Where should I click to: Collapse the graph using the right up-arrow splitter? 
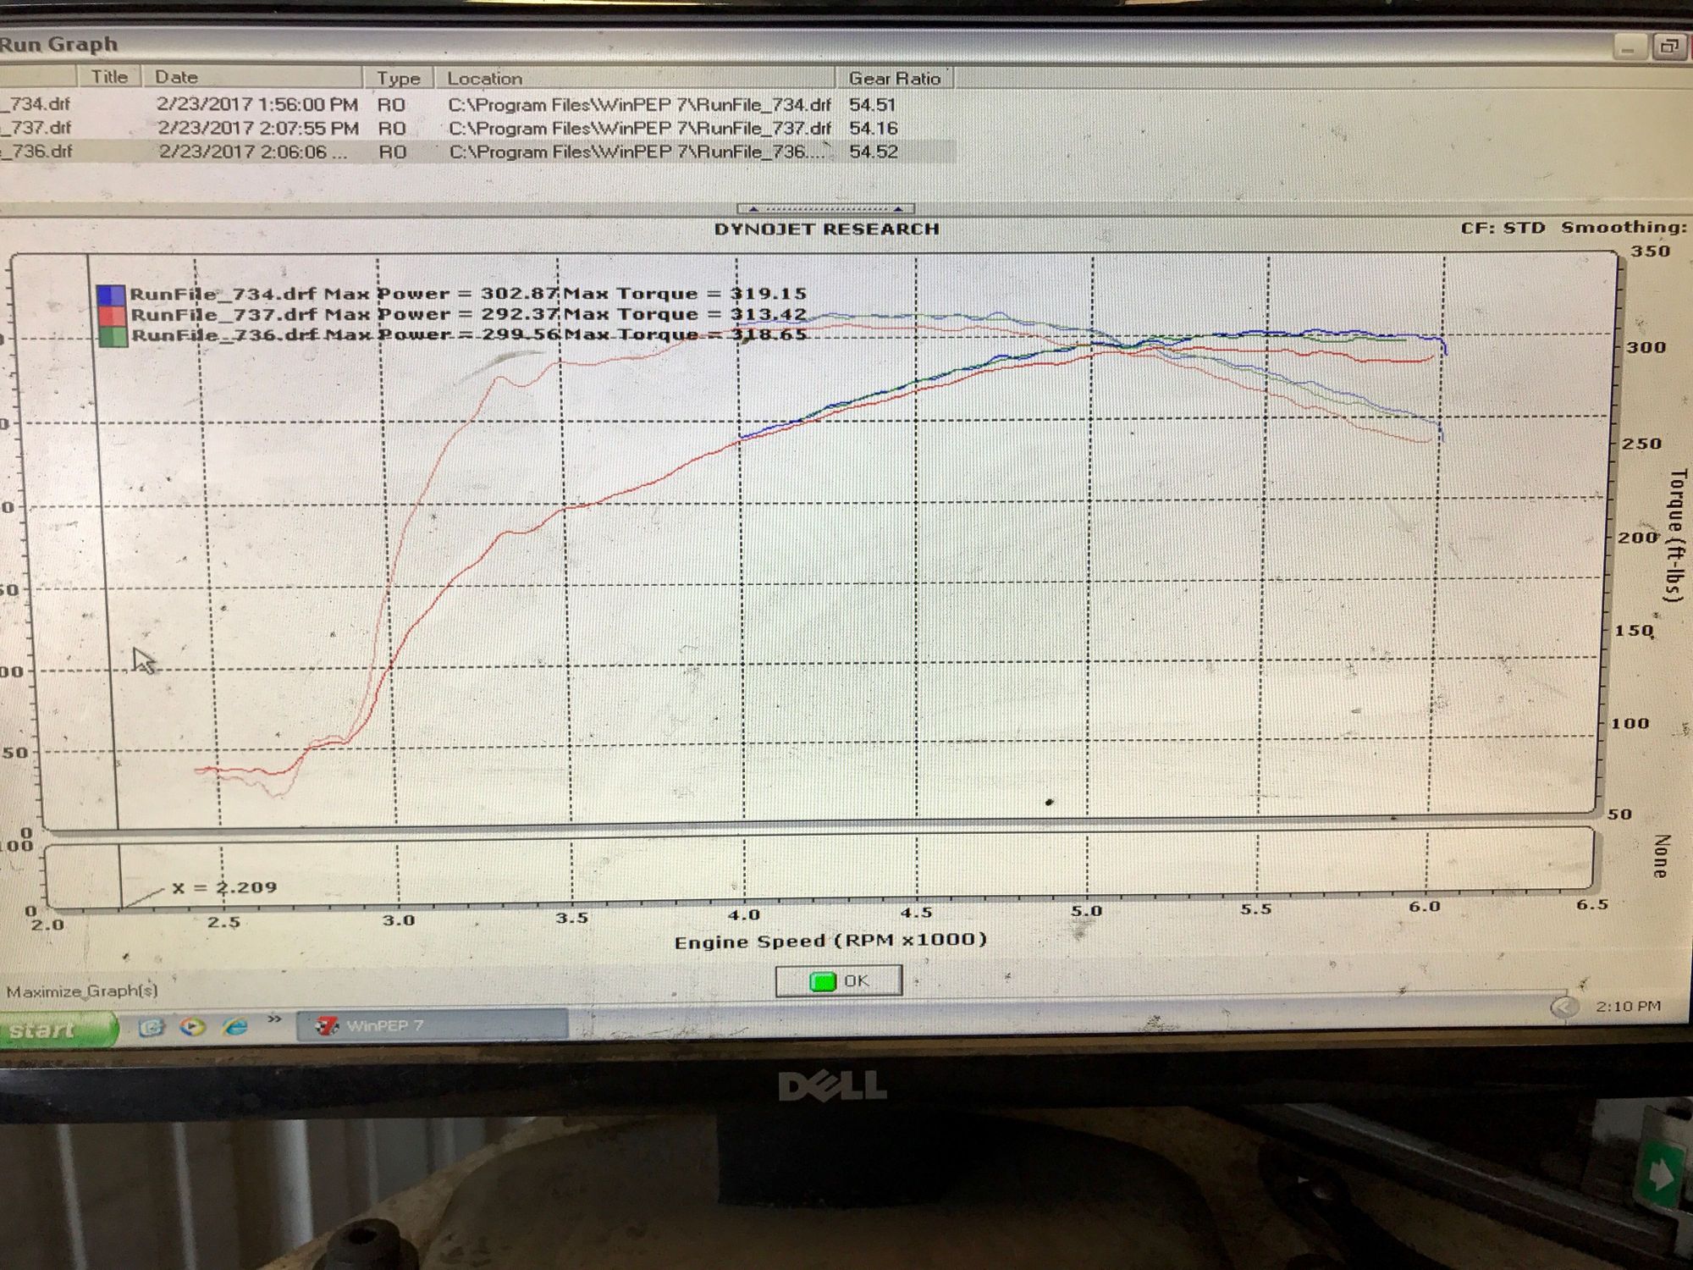[x=898, y=209]
